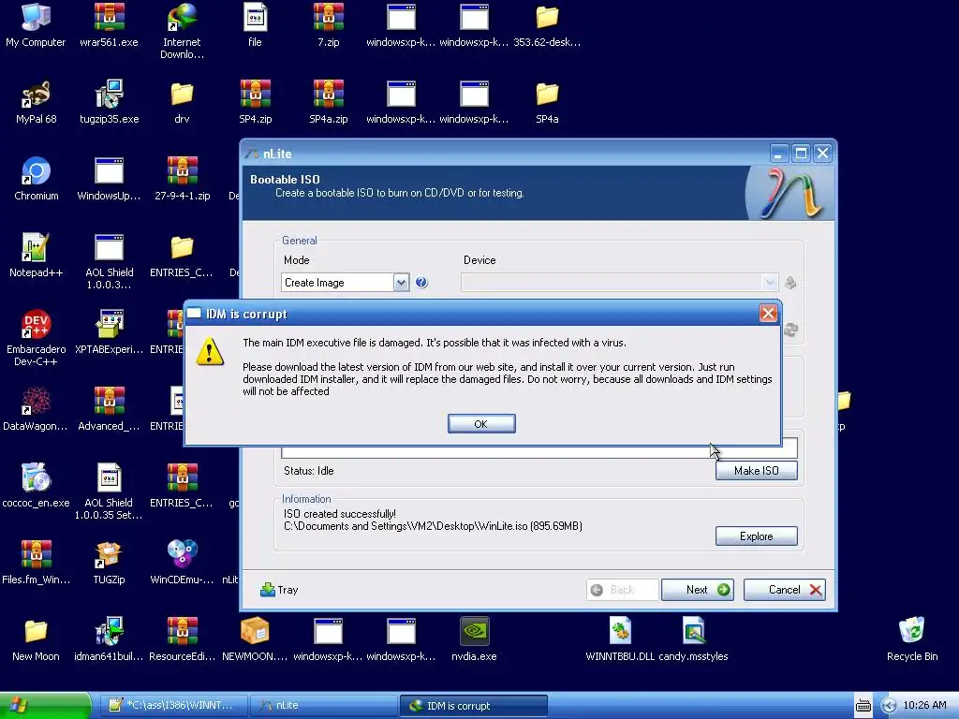Select Chromium desktop shortcut
959x719 pixels.
coord(37,180)
